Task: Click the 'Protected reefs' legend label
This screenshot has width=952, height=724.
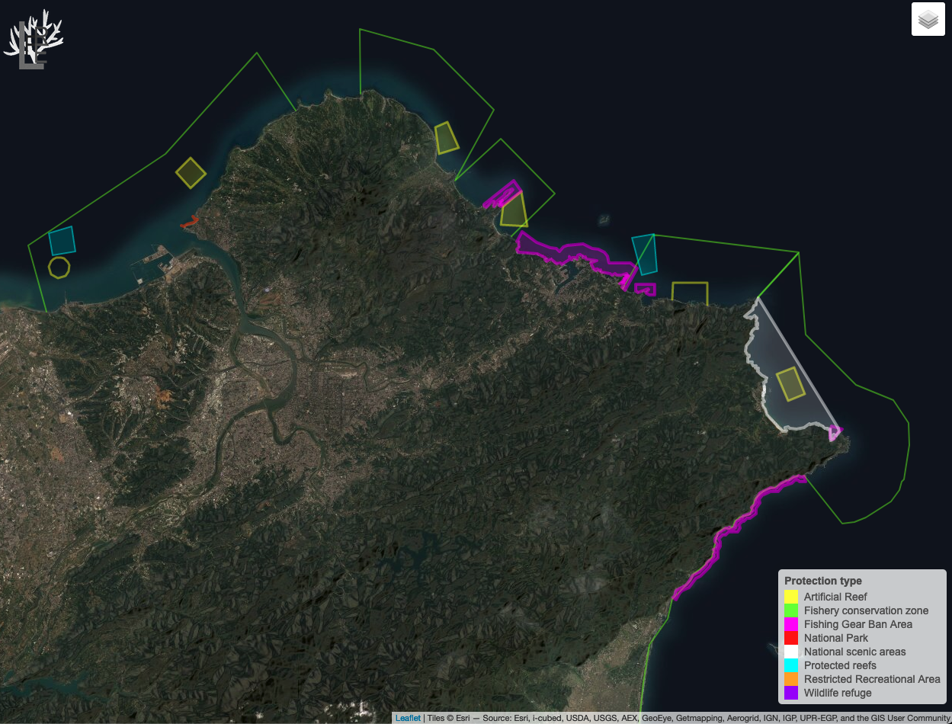Action: [840, 665]
